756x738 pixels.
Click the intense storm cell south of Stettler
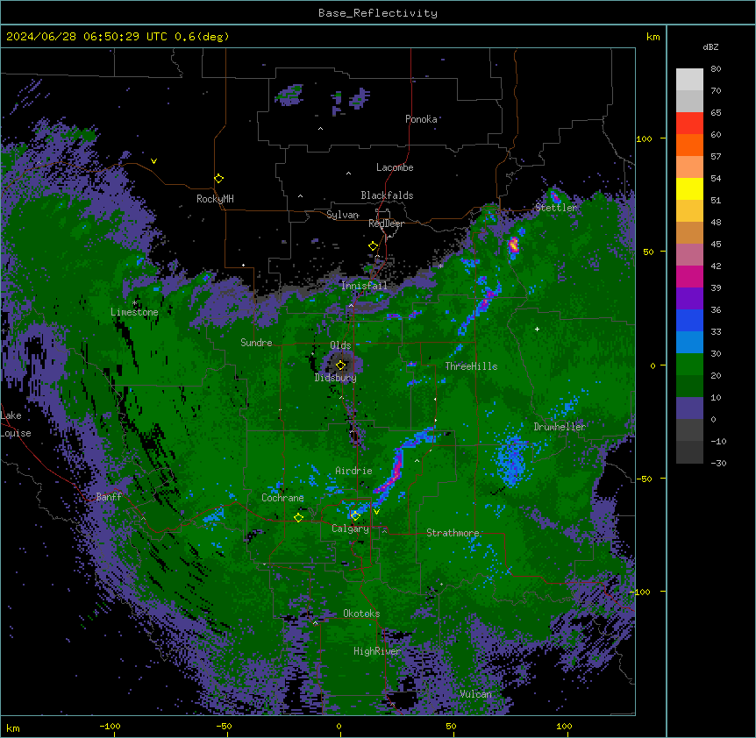pos(513,245)
